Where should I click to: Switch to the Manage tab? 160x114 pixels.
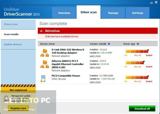pyautogui.click(x=113, y=13)
